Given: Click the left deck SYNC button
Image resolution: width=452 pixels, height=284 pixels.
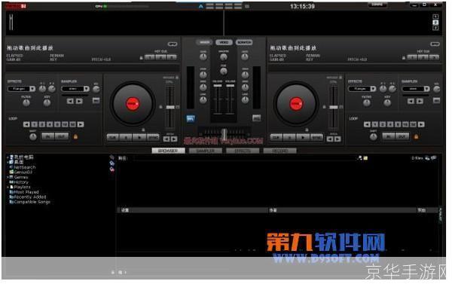Looking at the screenshot, I should click(x=153, y=138).
